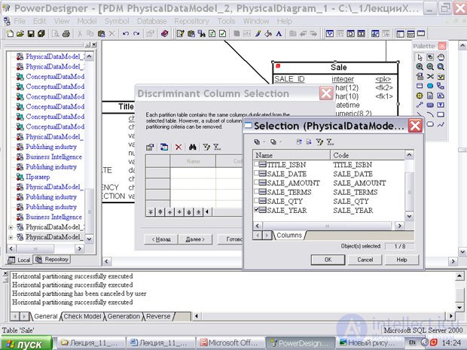Switch to the Reverse output tab
Screen dimensions: 467x350
(x=158, y=316)
